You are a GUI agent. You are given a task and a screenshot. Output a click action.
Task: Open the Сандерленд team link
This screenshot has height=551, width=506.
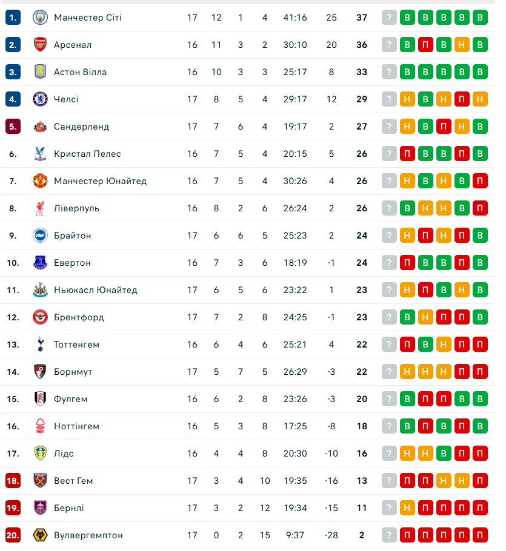81,127
